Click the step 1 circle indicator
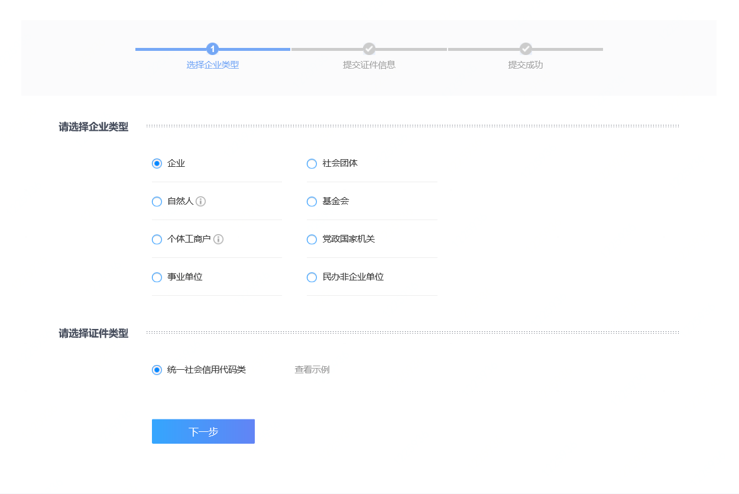739x494 pixels. 213,49
